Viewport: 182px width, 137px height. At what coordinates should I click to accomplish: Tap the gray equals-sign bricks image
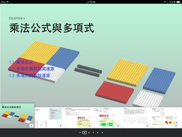(88, 71)
